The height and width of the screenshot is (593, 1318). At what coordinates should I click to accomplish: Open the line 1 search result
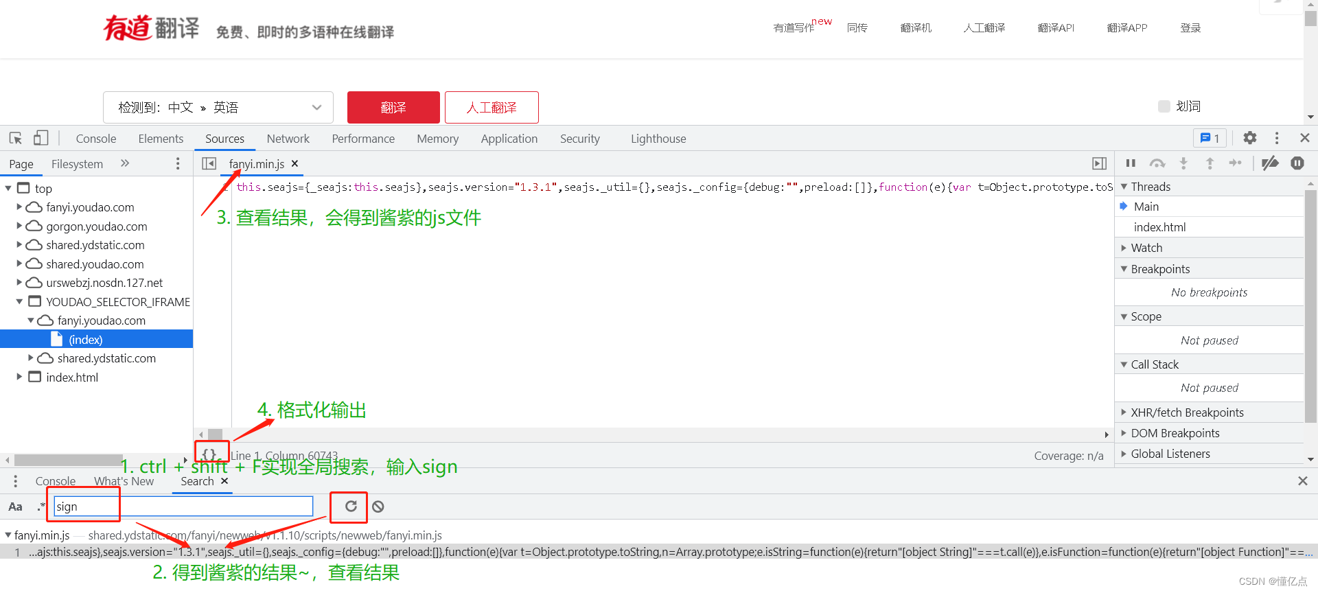click(x=659, y=552)
